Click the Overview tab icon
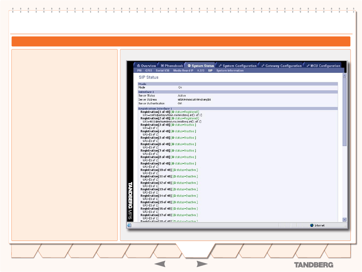The height and width of the screenshot is (272, 362). point(139,66)
